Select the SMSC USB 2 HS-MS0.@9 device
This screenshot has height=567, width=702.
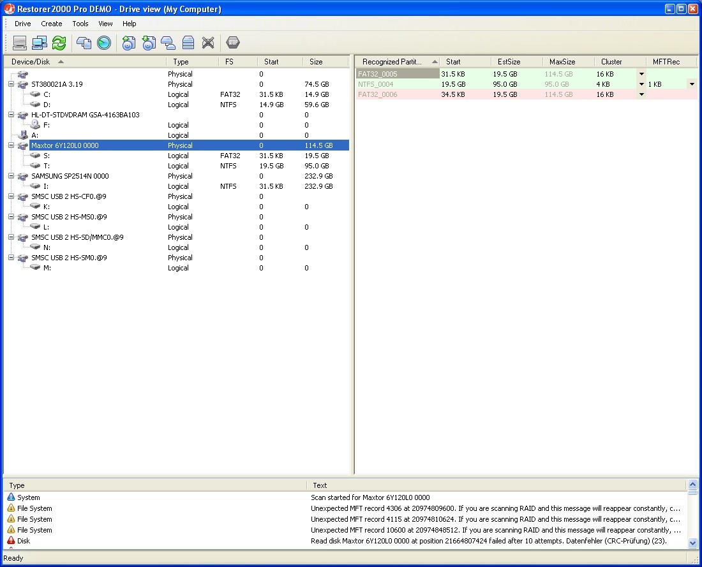pyautogui.click(x=176, y=217)
